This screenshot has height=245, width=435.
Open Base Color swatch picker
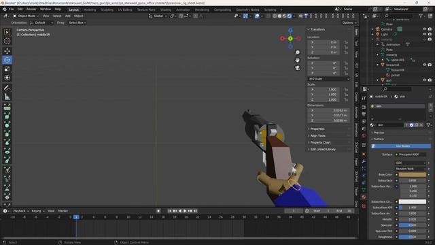click(x=413, y=175)
